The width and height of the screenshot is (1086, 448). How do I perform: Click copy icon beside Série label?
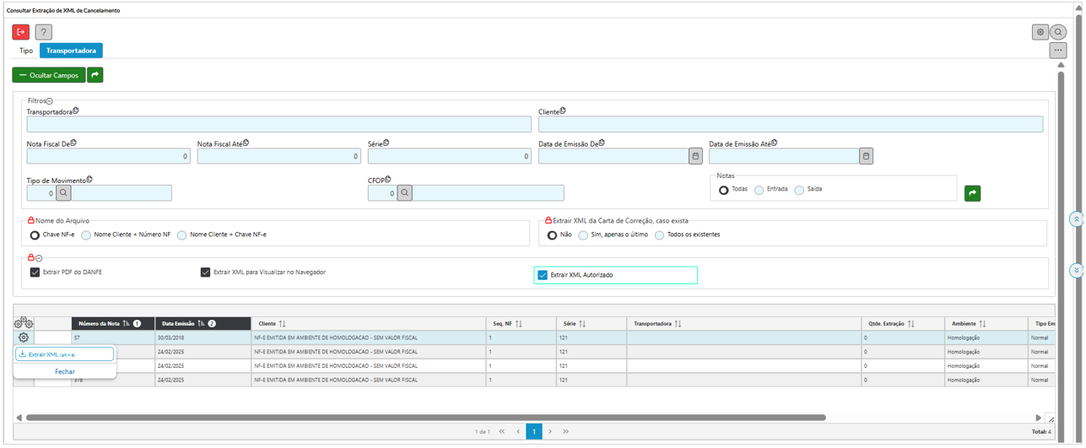click(387, 143)
